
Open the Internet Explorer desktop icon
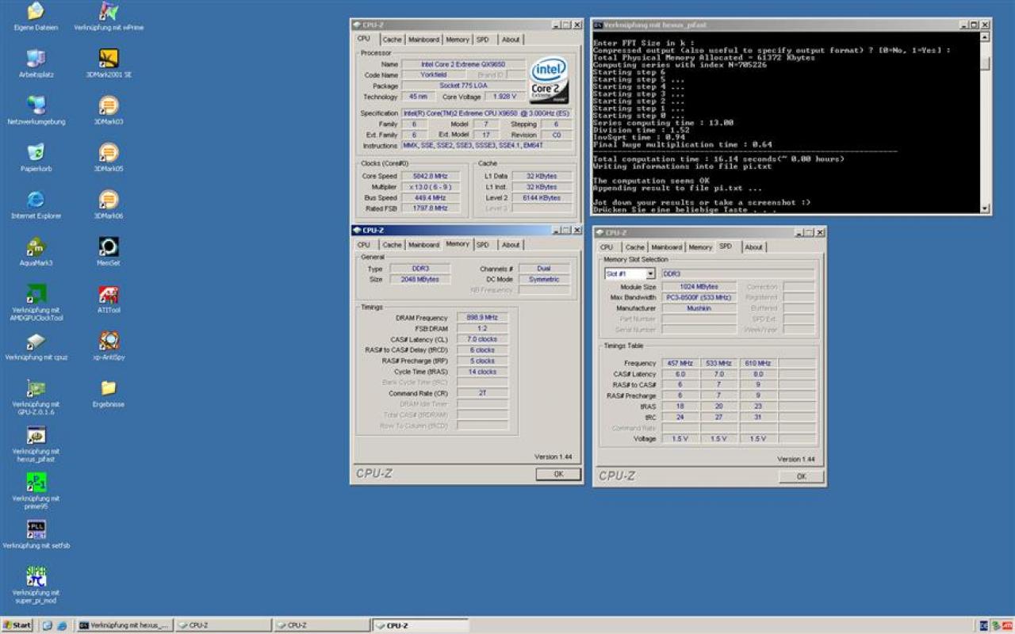36,200
